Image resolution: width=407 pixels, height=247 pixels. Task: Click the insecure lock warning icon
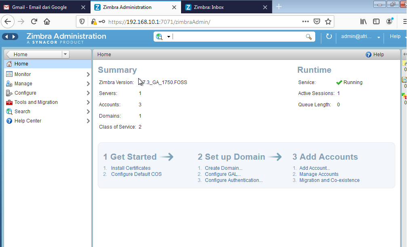[x=94, y=21]
